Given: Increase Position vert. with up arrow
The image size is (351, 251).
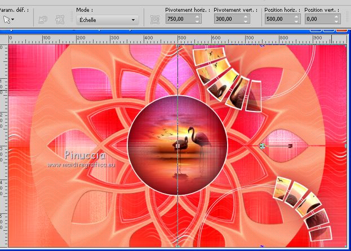Looking at the screenshot, I should coord(336,17).
